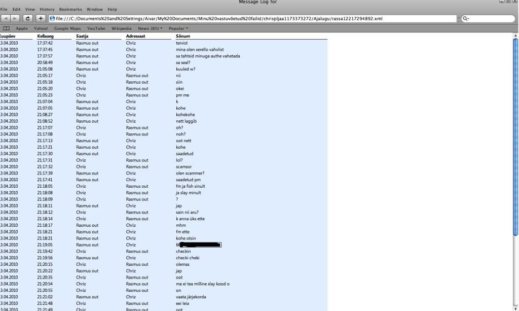Image resolution: width=519 pixels, height=311 pixels.
Task: Open the bookmarks book icon
Action: coord(7,28)
